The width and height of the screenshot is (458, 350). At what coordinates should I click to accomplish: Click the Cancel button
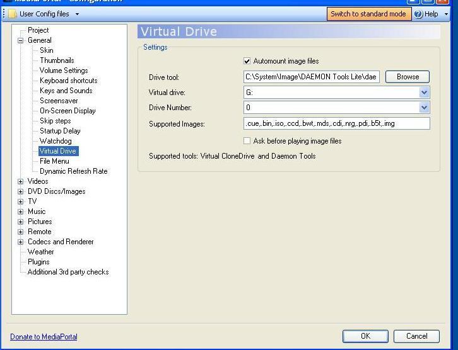416,336
